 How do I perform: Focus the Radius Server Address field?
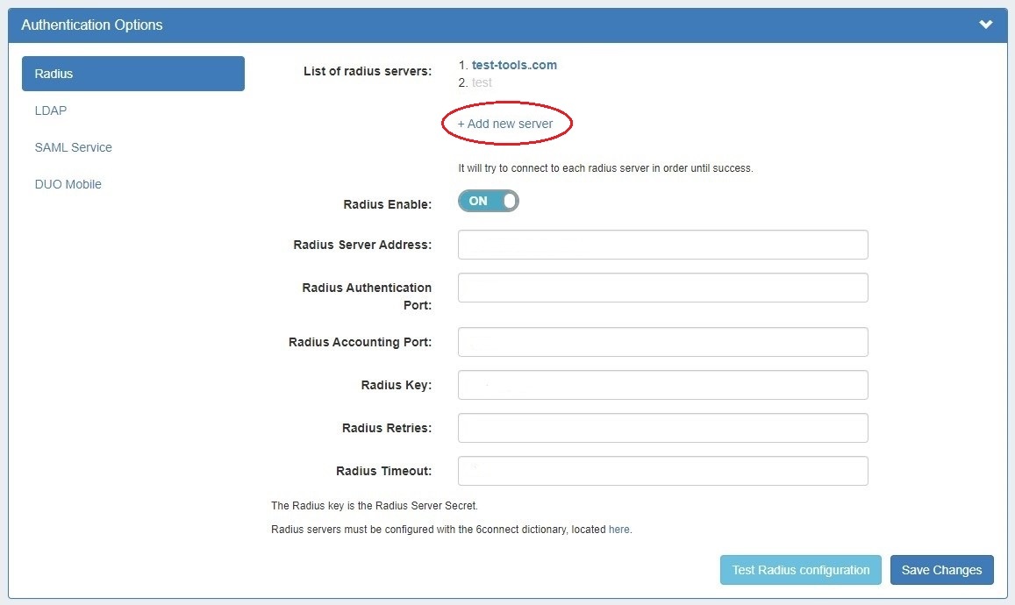pos(662,244)
